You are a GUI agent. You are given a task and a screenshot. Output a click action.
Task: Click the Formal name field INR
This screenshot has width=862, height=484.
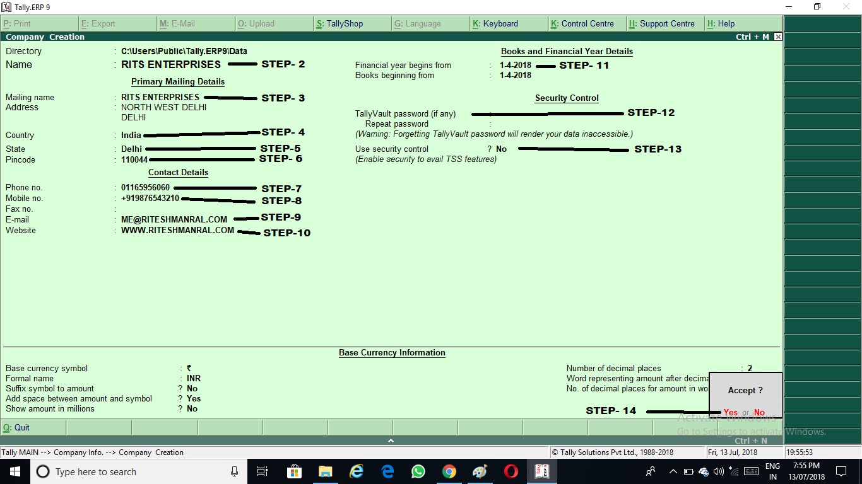pos(194,379)
